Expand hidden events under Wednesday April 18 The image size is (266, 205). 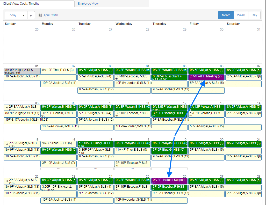click(x=132, y=169)
